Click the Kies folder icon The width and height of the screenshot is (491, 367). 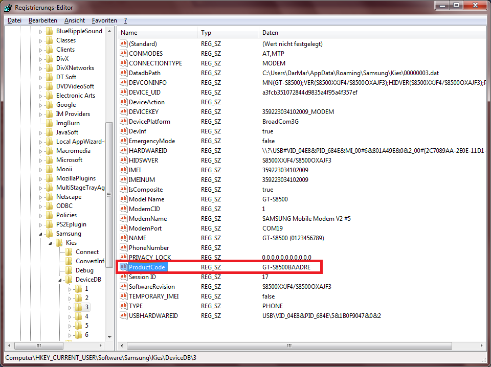(59, 243)
